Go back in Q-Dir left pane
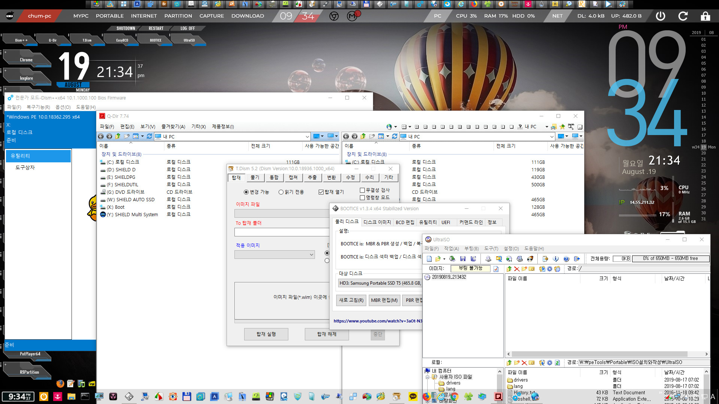Viewport: 719px width, 404px height. pyautogui.click(x=101, y=137)
